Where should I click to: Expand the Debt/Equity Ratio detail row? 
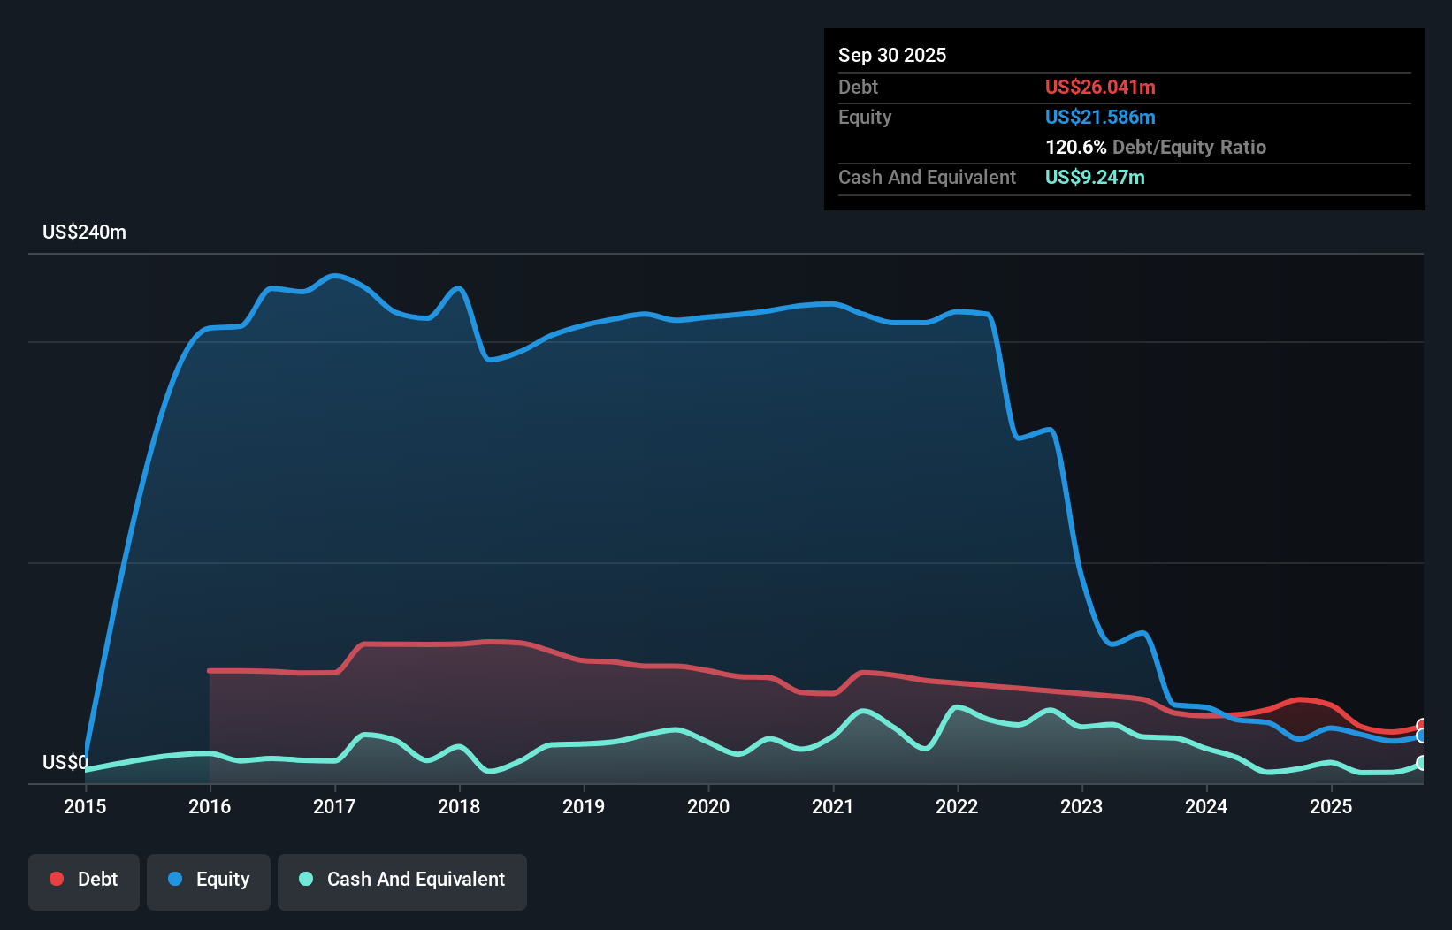tap(1155, 147)
